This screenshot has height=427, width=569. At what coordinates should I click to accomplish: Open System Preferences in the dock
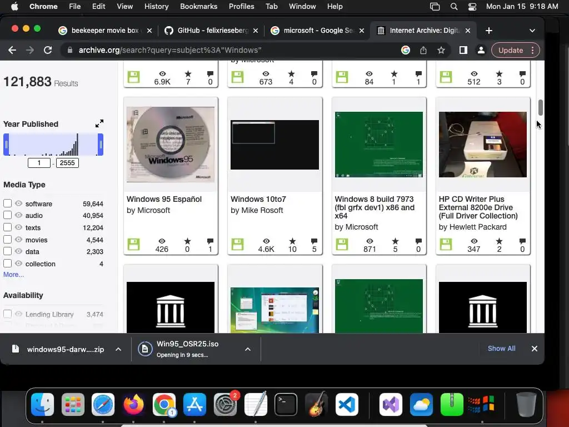(x=225, y=404)
